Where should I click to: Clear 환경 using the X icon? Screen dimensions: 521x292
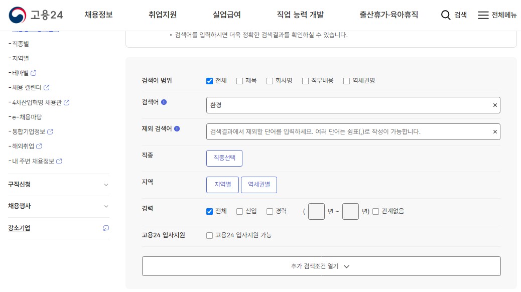[494, 105]
